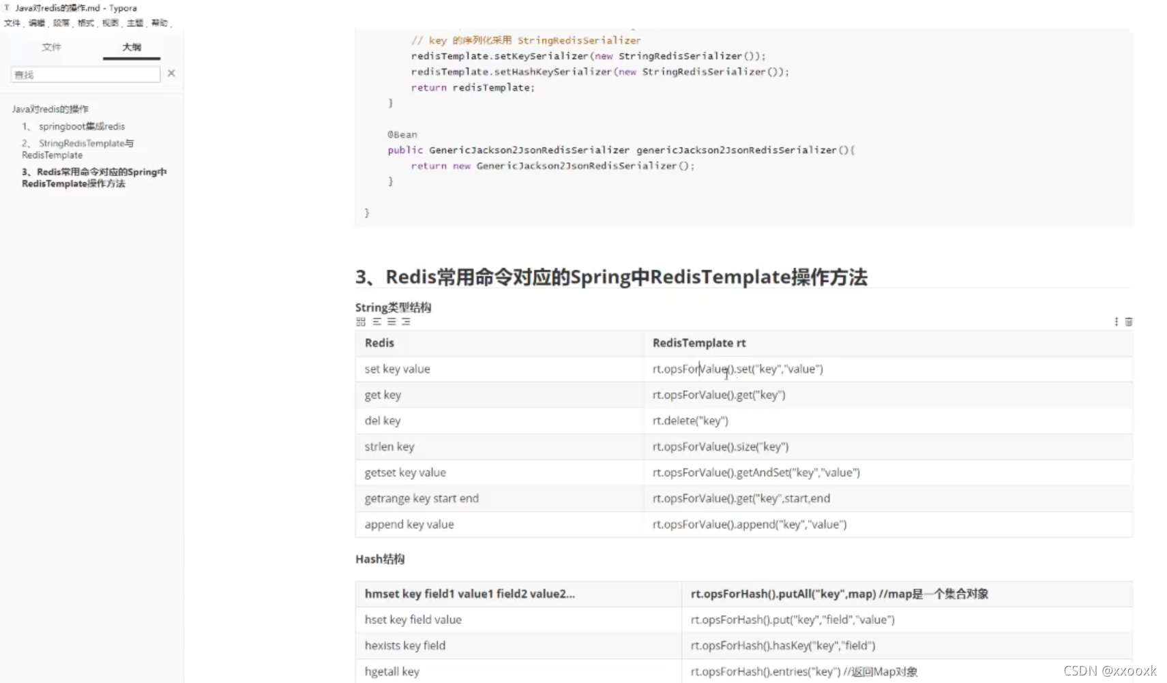Focus the 查找 search field

pyautogui.click(x=85, y=74)
